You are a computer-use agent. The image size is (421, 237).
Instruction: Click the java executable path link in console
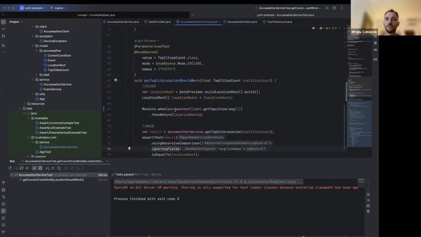[209, 182]
